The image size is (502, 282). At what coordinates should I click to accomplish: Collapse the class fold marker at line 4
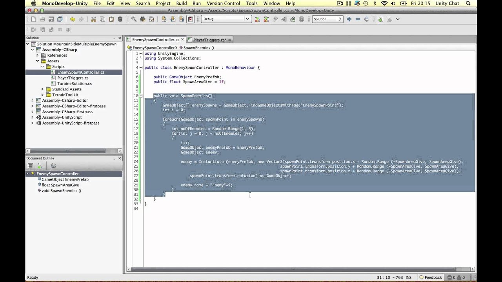pyautogui.click(x=140, y=68)
